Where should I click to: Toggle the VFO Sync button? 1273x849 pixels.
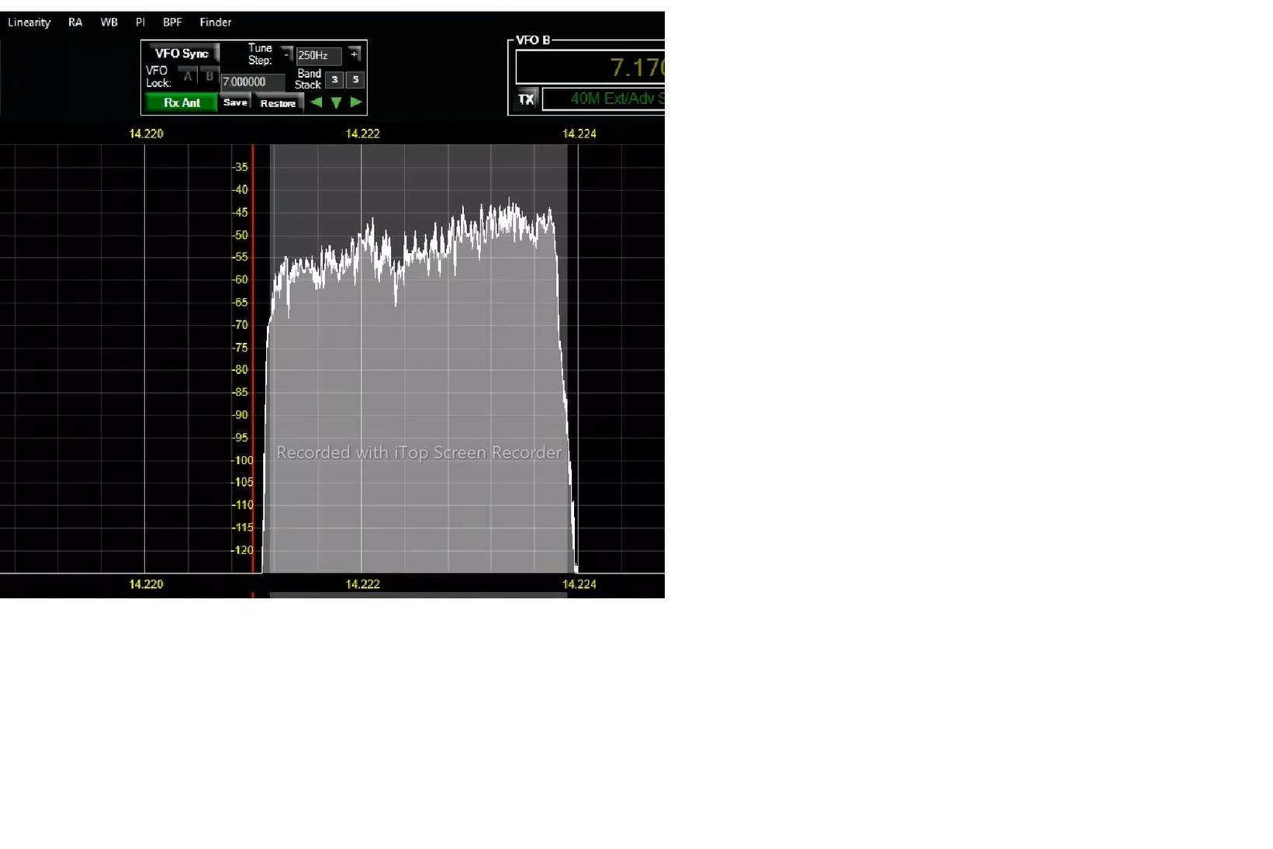[x=182, y=54]
